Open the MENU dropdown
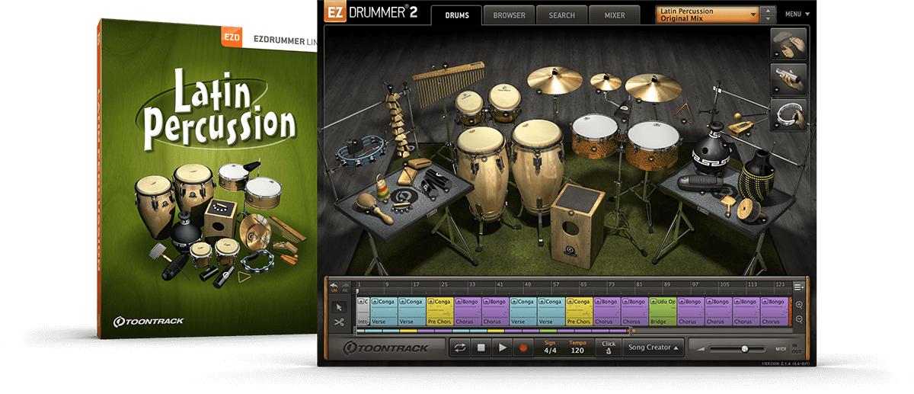 797,14
